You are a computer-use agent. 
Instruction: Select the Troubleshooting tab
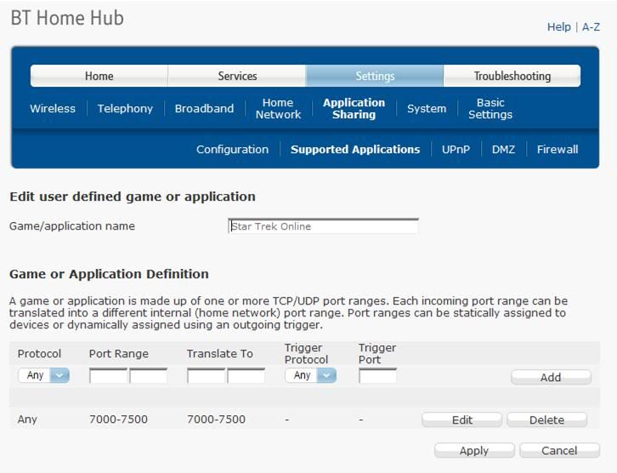coord(512,76)
